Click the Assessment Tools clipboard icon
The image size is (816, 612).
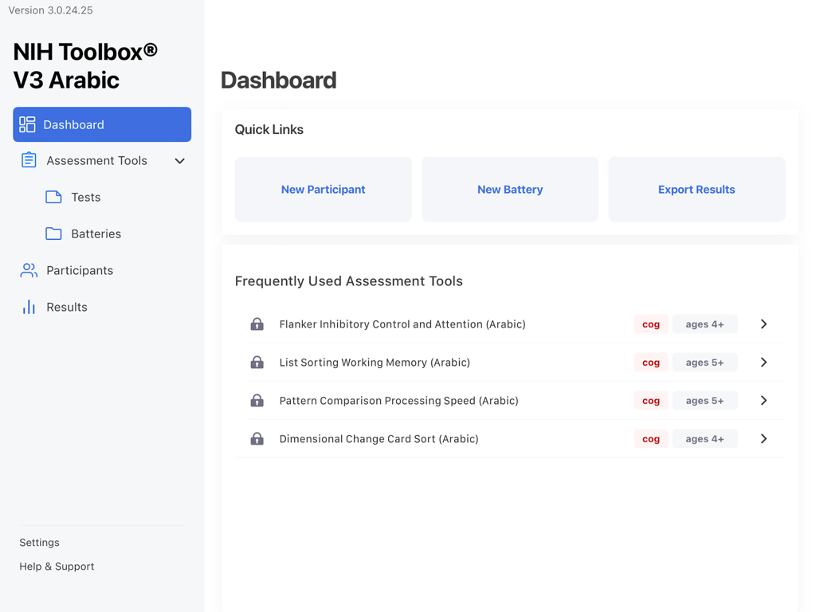coord(28,160)
